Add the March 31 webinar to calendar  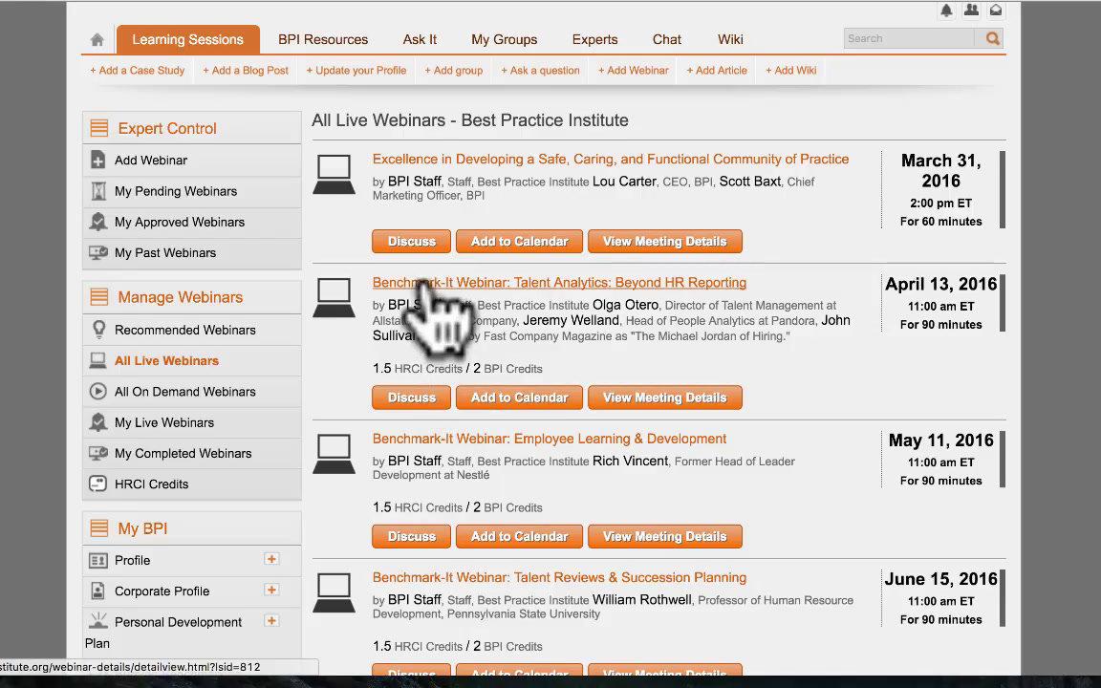point(520,242)
